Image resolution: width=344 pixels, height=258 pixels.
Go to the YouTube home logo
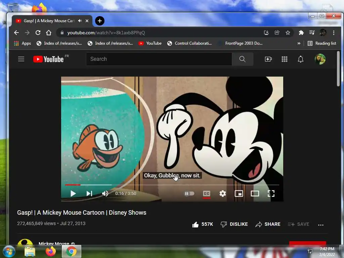(48, 59)
